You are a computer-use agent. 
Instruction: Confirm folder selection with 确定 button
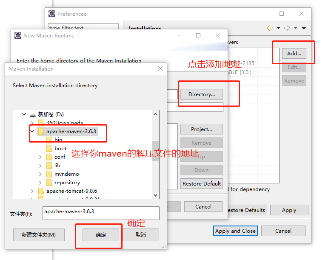point(101,235)
